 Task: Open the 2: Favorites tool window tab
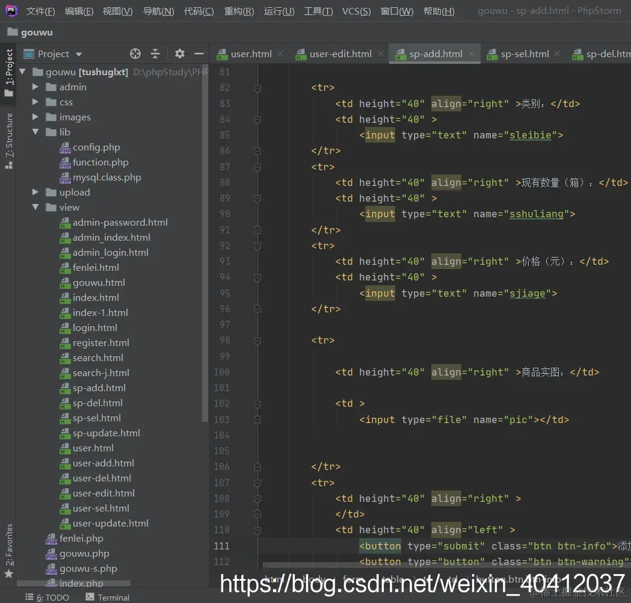(8, 551)
